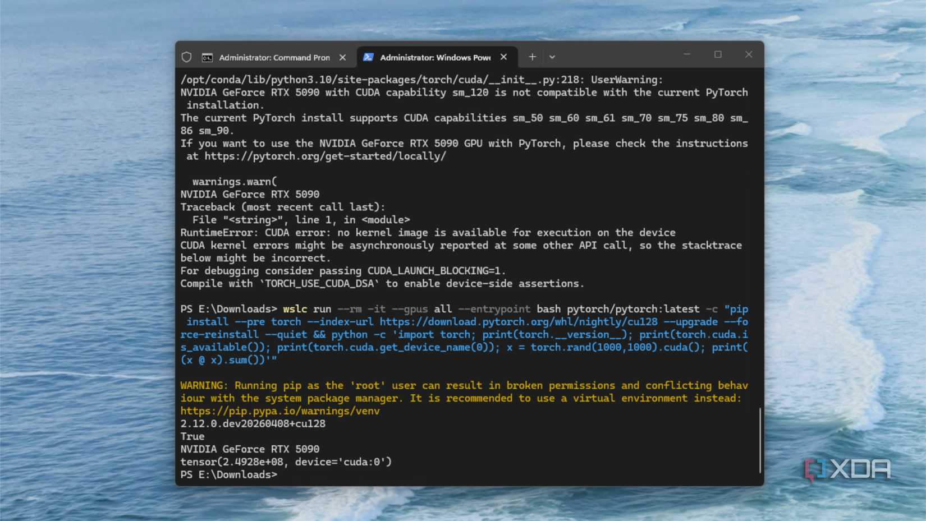Click the Command Prompt tab icon

pyautogui.click(x=207, y=57)
